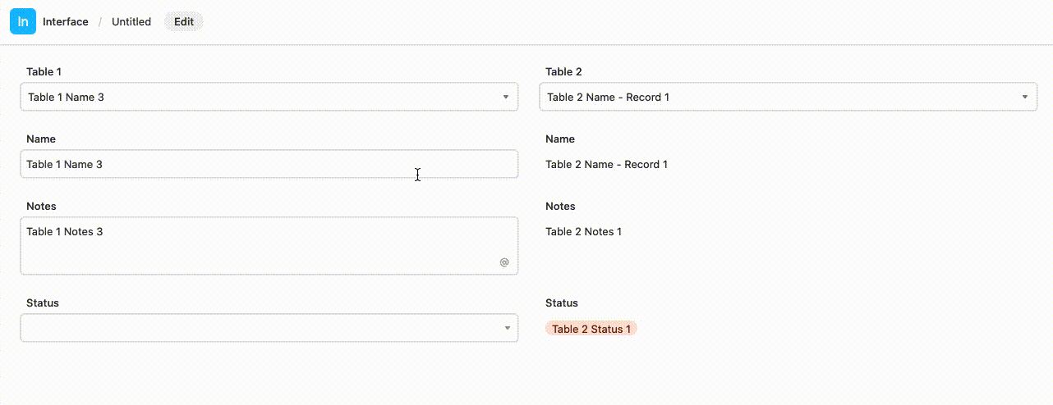The width and height of the screenshot is (1053, 405).
Task: Click the Notes label above Table 1 Notes 3
Action: coord(41,206)
